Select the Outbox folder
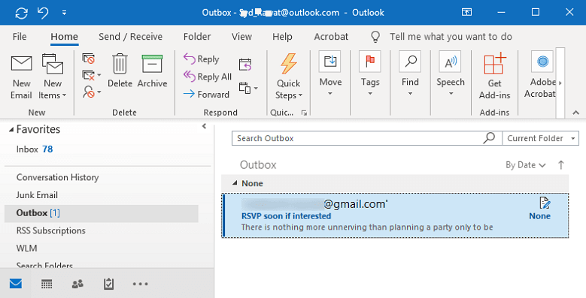Screen dimensions: 586x298 point(102,213)
